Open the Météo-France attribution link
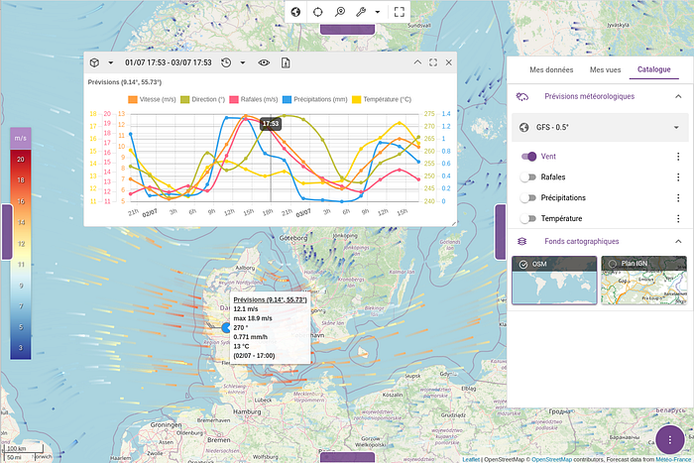The image size is (694, 463). pyautogui.click(x=673, y=459)
